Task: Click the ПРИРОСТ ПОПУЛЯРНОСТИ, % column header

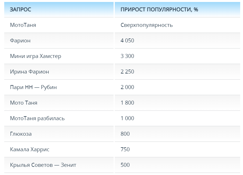Action: 159,10
